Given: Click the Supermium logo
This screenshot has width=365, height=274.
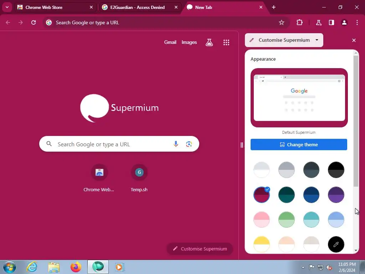Looking at the screenshot, I should coord(119,108).
